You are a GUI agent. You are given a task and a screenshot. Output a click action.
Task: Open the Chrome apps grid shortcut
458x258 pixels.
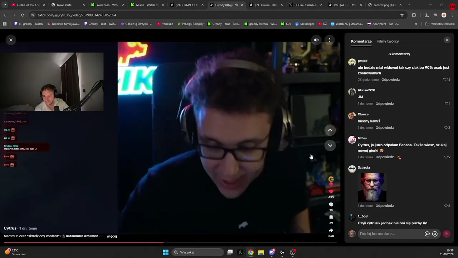(x=5, y=24)
